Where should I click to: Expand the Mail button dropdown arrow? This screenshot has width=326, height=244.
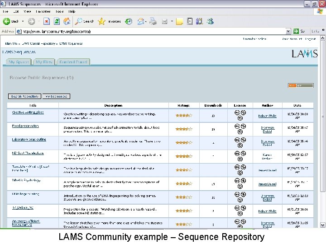[x=146, y=22]
